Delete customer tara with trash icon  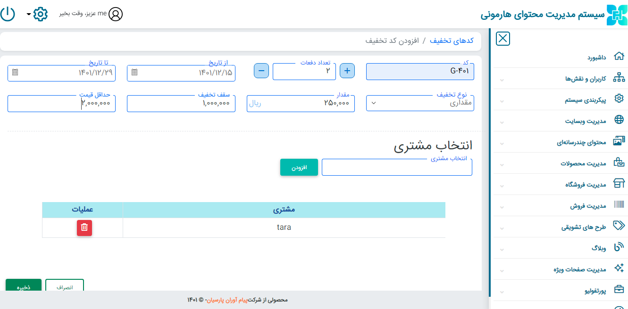click(x=84, y=228)
